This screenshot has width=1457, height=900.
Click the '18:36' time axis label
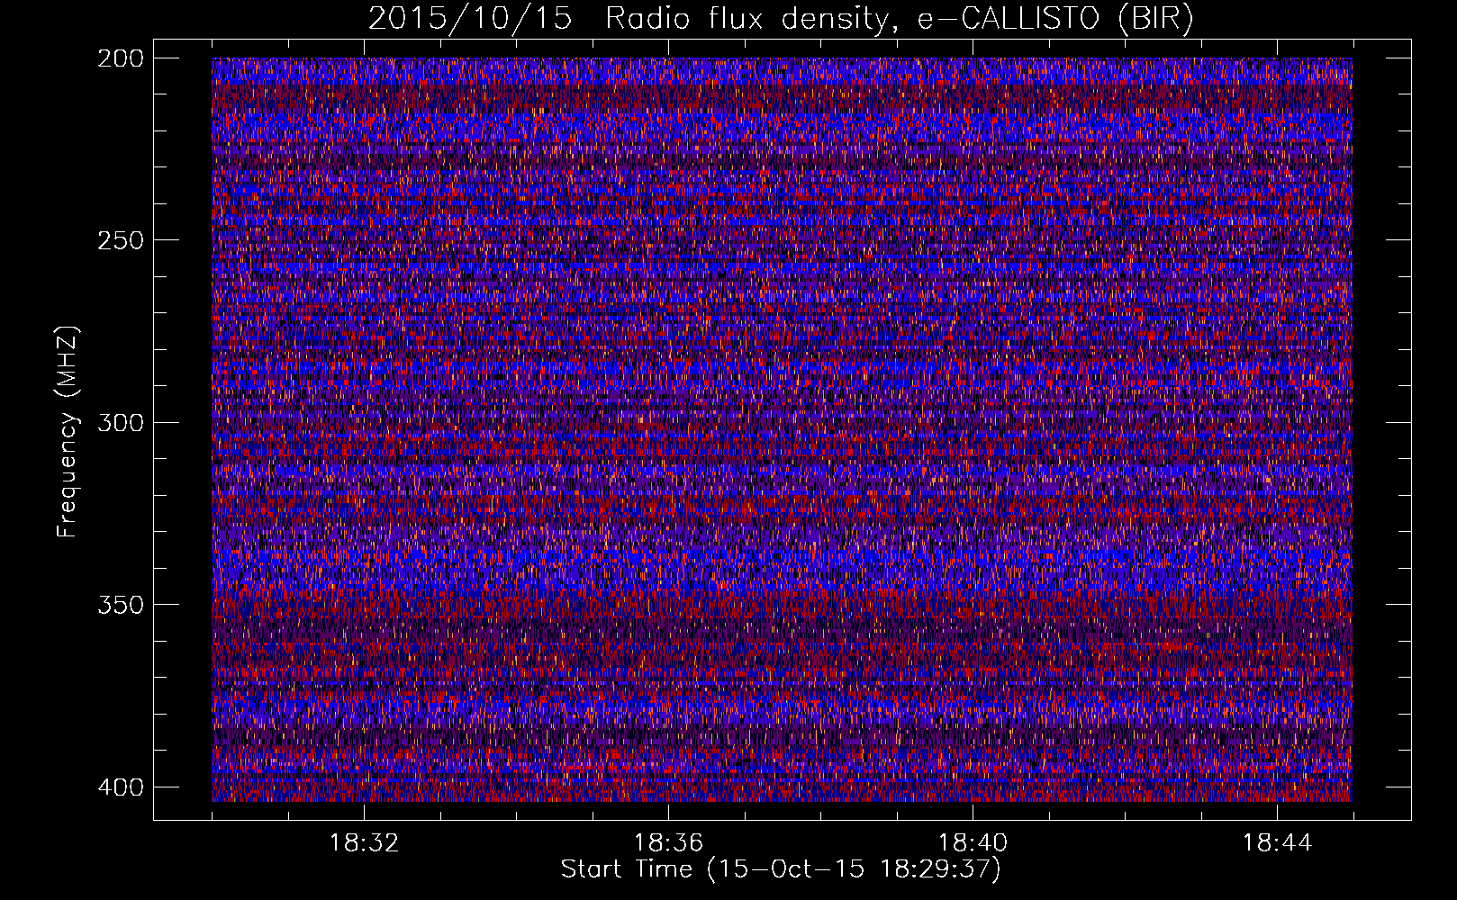click(668, 843)
